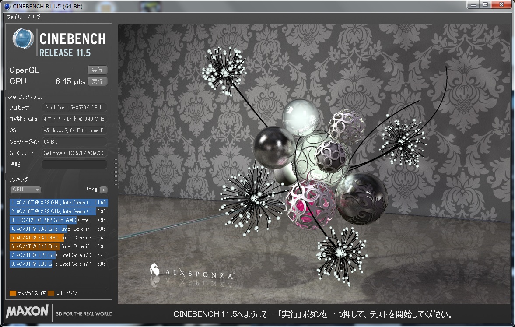Select your score ranking row with 6.45
Image resolution: width=515 pixels, height=327 pixels.
tap(59, 238)
